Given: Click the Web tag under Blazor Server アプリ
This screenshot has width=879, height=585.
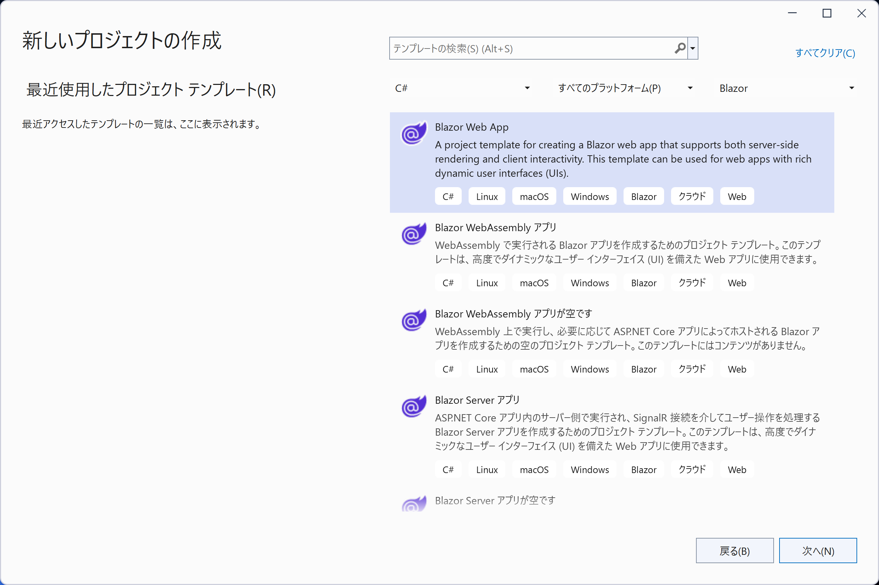Looking at the screenshot, I should [737, 469].
